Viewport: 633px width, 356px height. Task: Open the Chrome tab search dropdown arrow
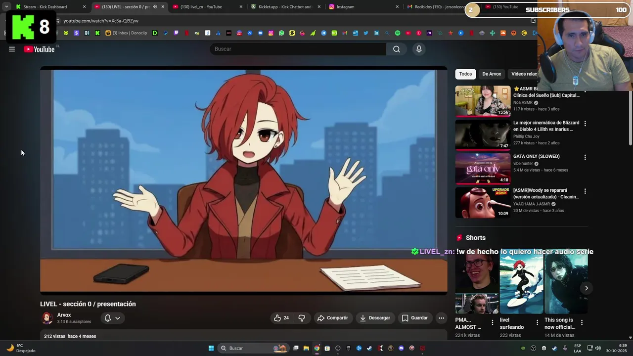[x=6, y=7]
